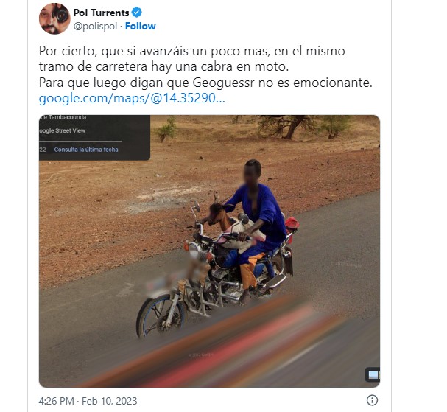Image resolution: width=447 pixels, height=412 pixels.
Task: Open Pol Turrents' profile avatar
Action: click(54, 18)
